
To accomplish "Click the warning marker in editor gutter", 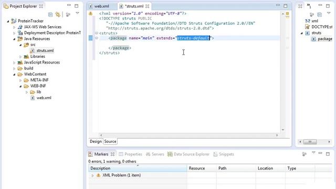I will [x=91, y=14].
